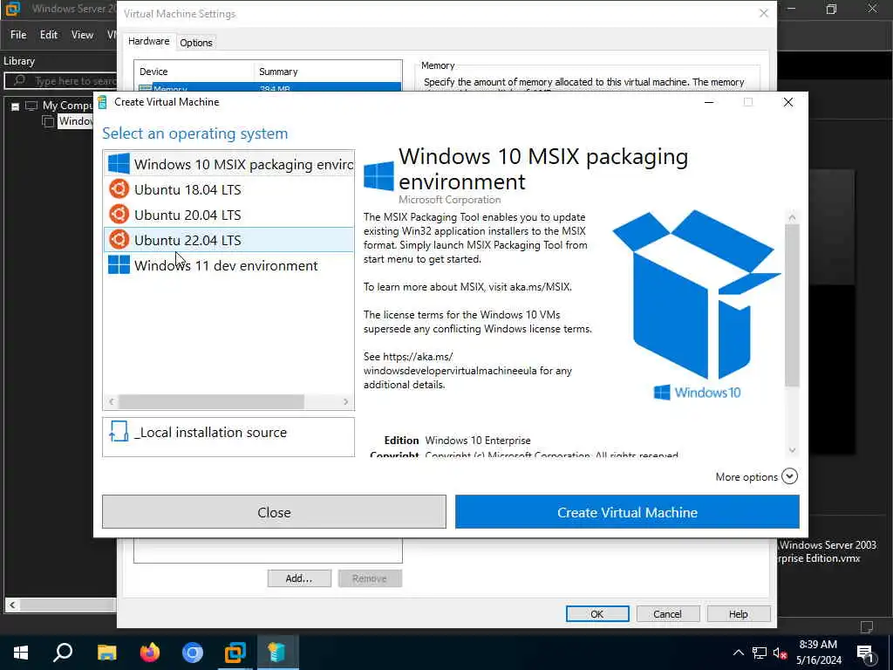Show hidden system tray icons
893x670 pixels.
(x=738, y=653)
